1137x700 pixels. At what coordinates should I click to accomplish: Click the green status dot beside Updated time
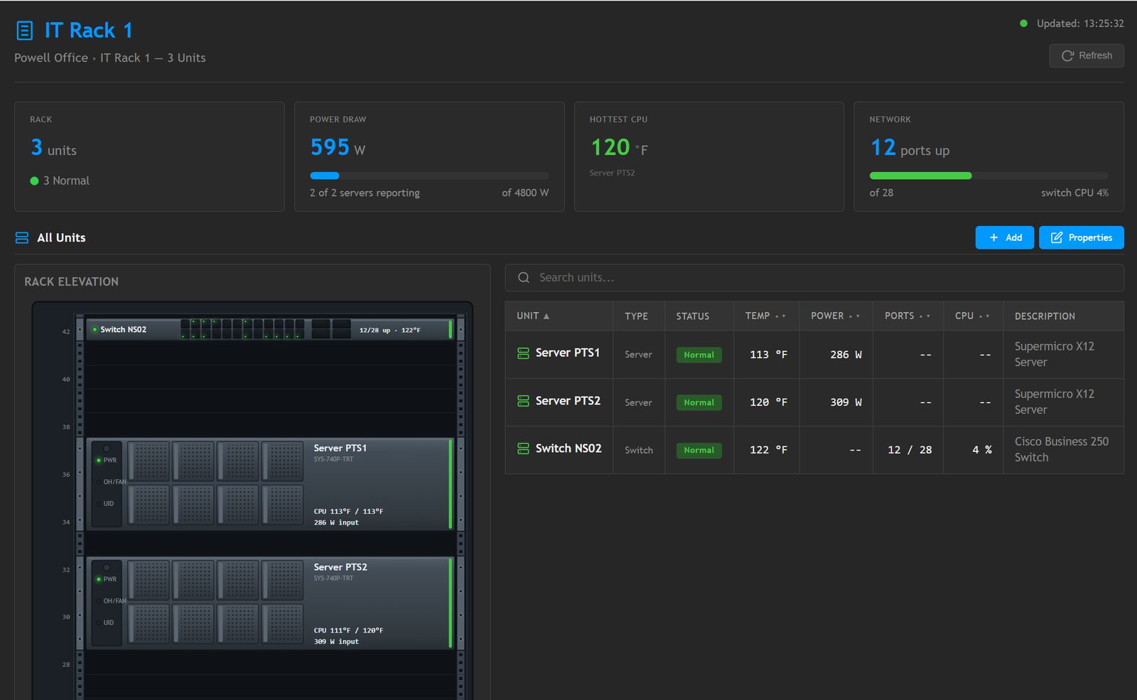1023,23
